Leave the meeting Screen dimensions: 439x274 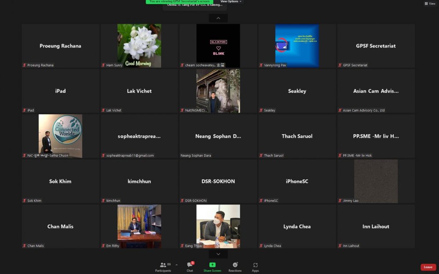[x=428, y=267]
